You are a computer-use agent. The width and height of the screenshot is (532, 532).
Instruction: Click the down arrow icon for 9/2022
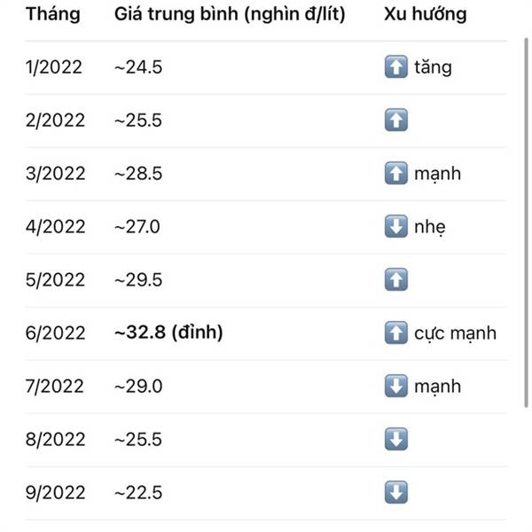point(396,493)
